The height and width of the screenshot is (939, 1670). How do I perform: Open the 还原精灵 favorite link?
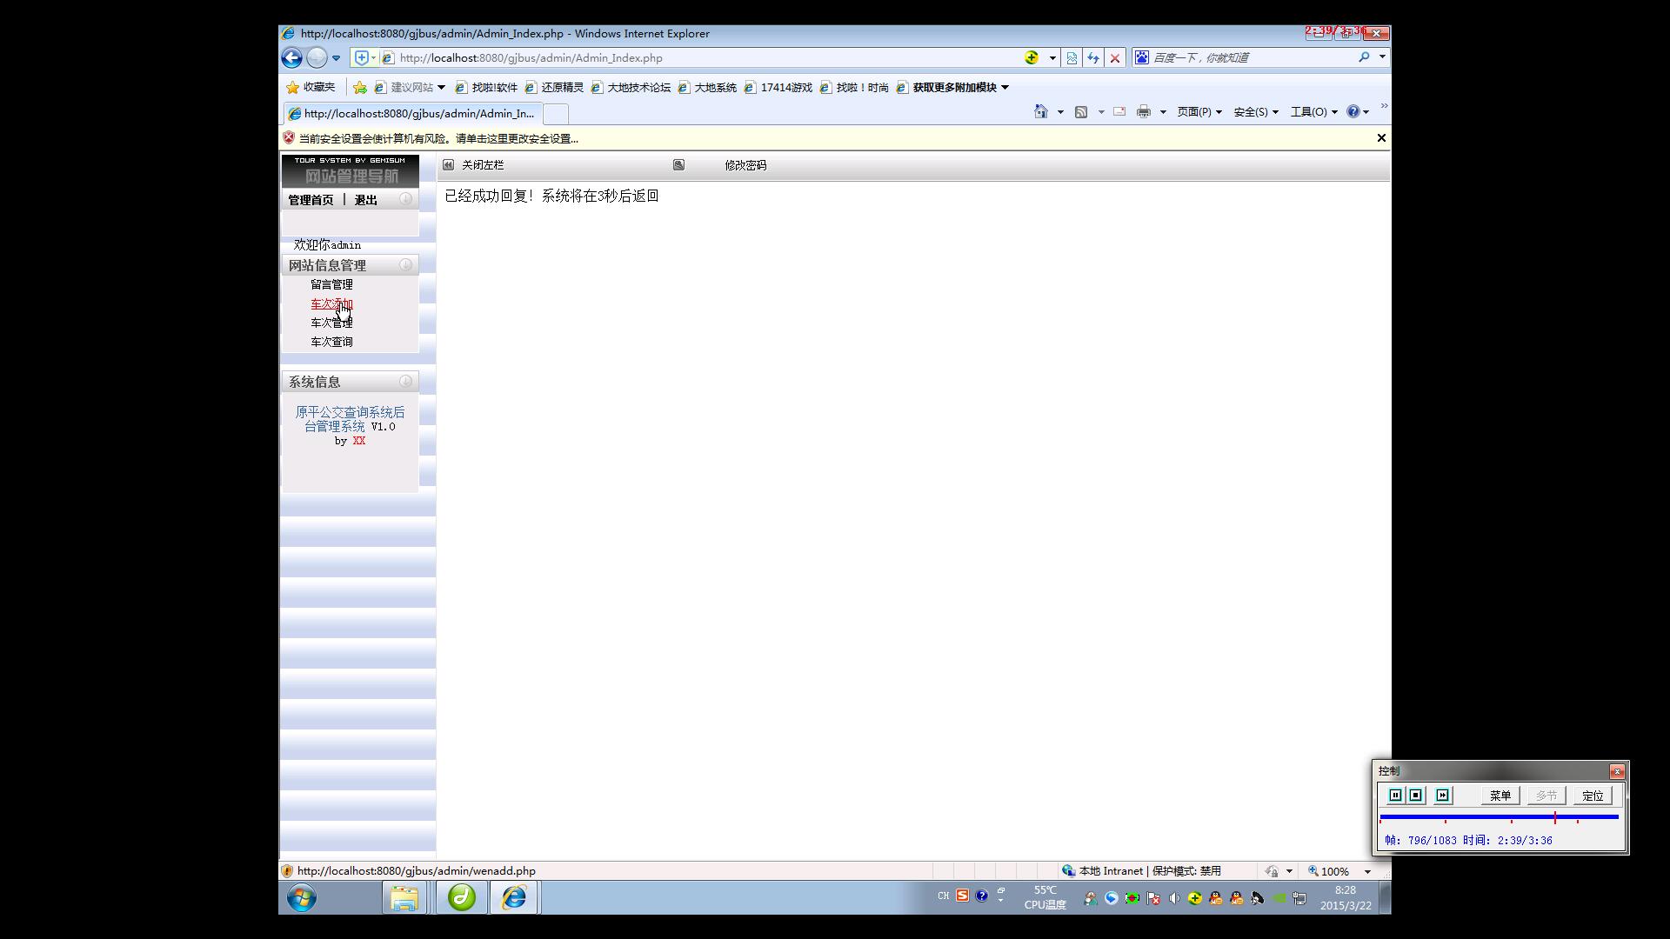(554, 87)
